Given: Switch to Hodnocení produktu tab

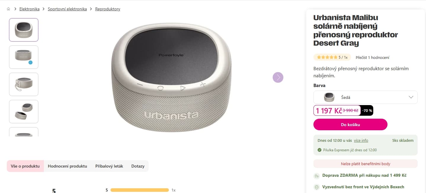Looking at the screenshot, I should click(68, 166).
